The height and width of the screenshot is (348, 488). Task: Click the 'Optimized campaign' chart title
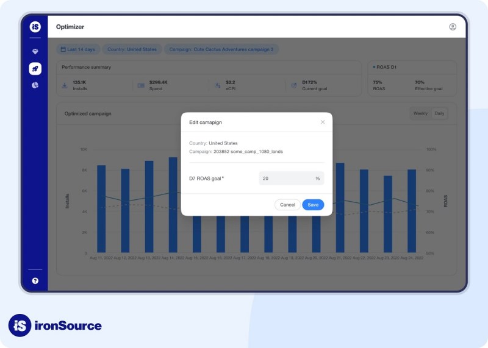point(88,113)
